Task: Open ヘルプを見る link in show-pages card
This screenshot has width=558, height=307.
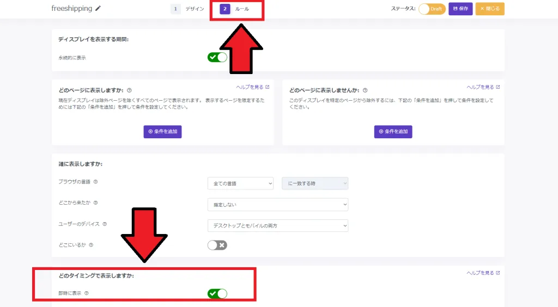Action: [253, 87]
